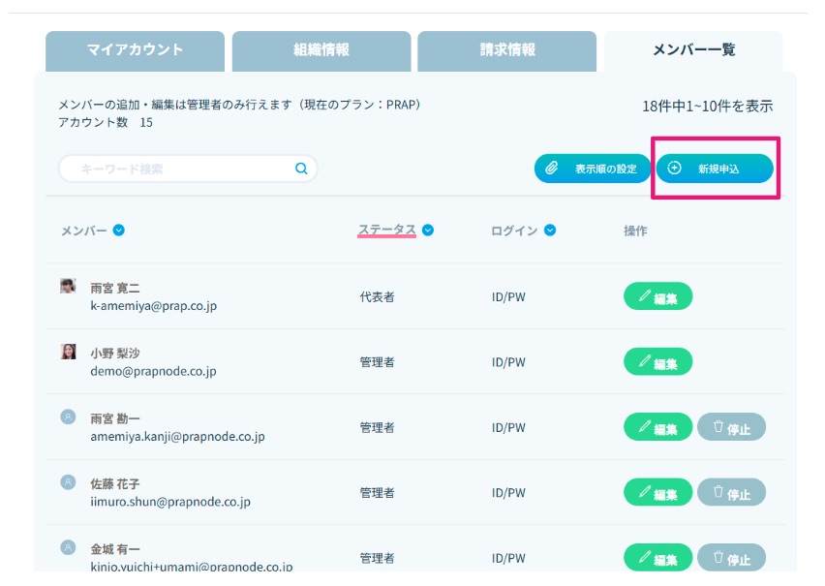
Task: Click 雨宮 寛二's profile photo
Action: 68,287
